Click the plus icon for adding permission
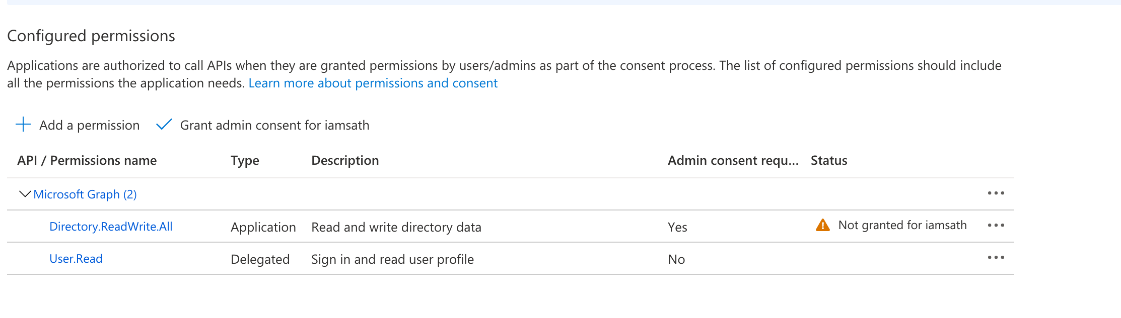Viewport: 1121px width, 318px height. (x=23, y=125)
